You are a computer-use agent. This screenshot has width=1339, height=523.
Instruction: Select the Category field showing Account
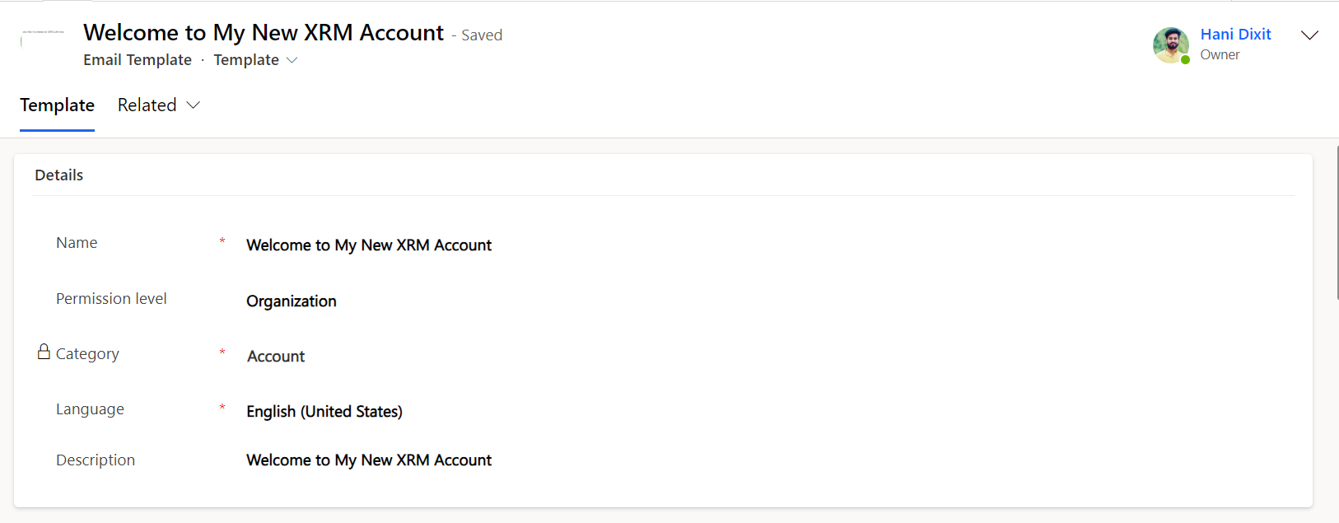pos(276,357)
